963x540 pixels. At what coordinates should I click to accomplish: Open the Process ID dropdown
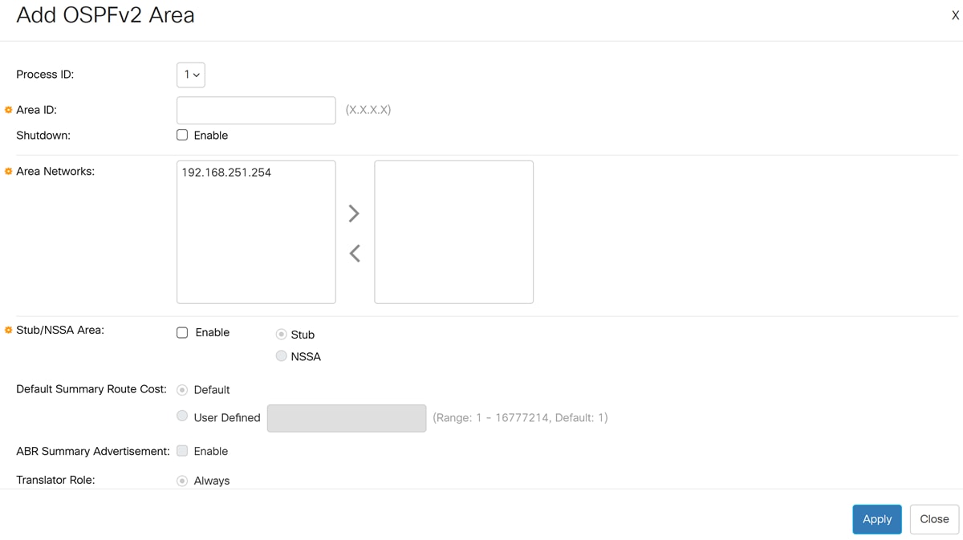pos(190,75)
